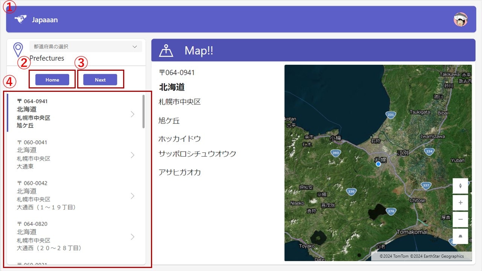Click the address list scrollbar
The image size is (482, 271).
pyautogui.click(x=143, y=111)
